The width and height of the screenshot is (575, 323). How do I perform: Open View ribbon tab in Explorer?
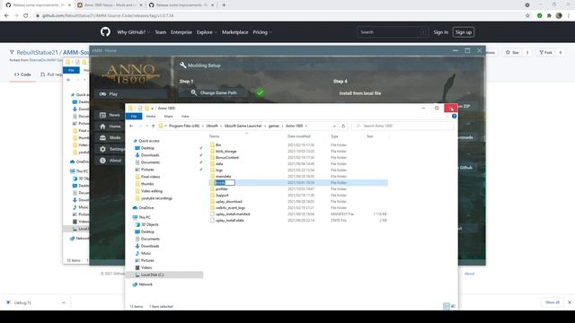coord(185,116)
